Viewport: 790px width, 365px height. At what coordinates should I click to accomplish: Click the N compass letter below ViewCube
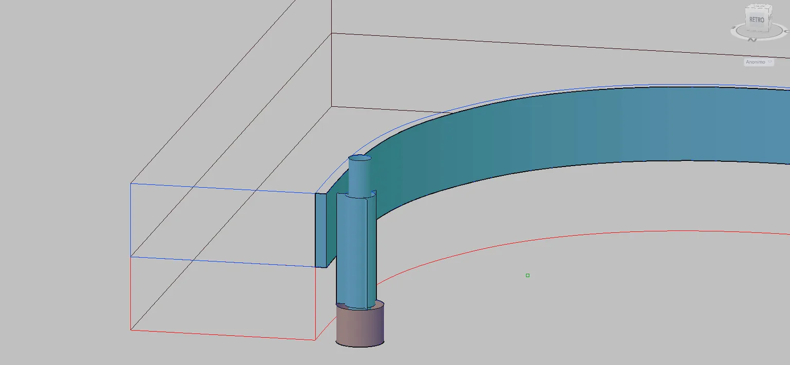(752, 40)
